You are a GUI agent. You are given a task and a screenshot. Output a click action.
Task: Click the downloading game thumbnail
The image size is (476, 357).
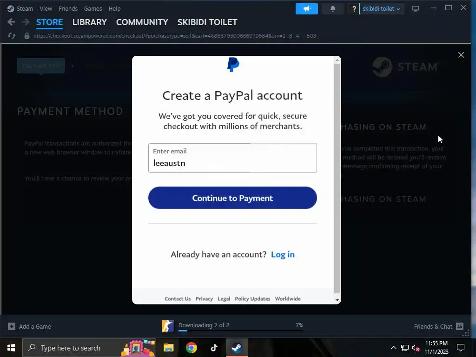167,326
